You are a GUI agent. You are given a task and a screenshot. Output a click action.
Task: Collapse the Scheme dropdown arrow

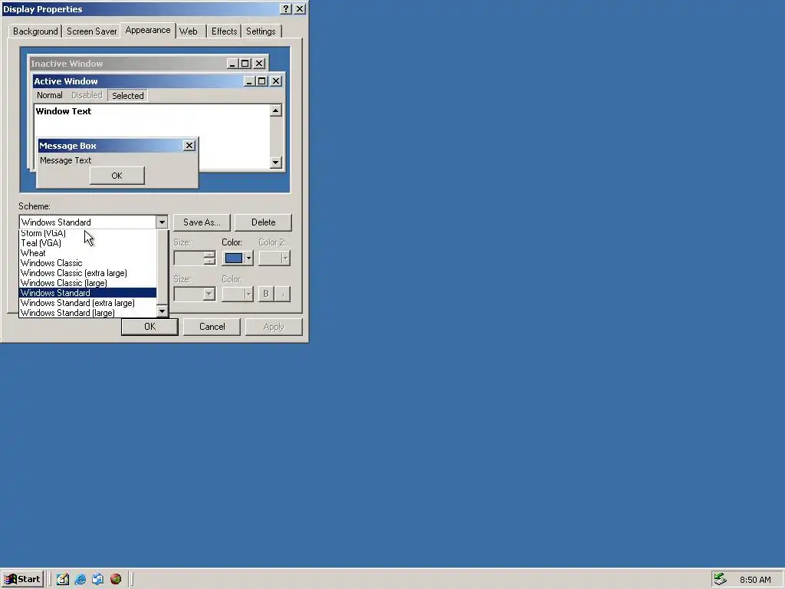162,222
